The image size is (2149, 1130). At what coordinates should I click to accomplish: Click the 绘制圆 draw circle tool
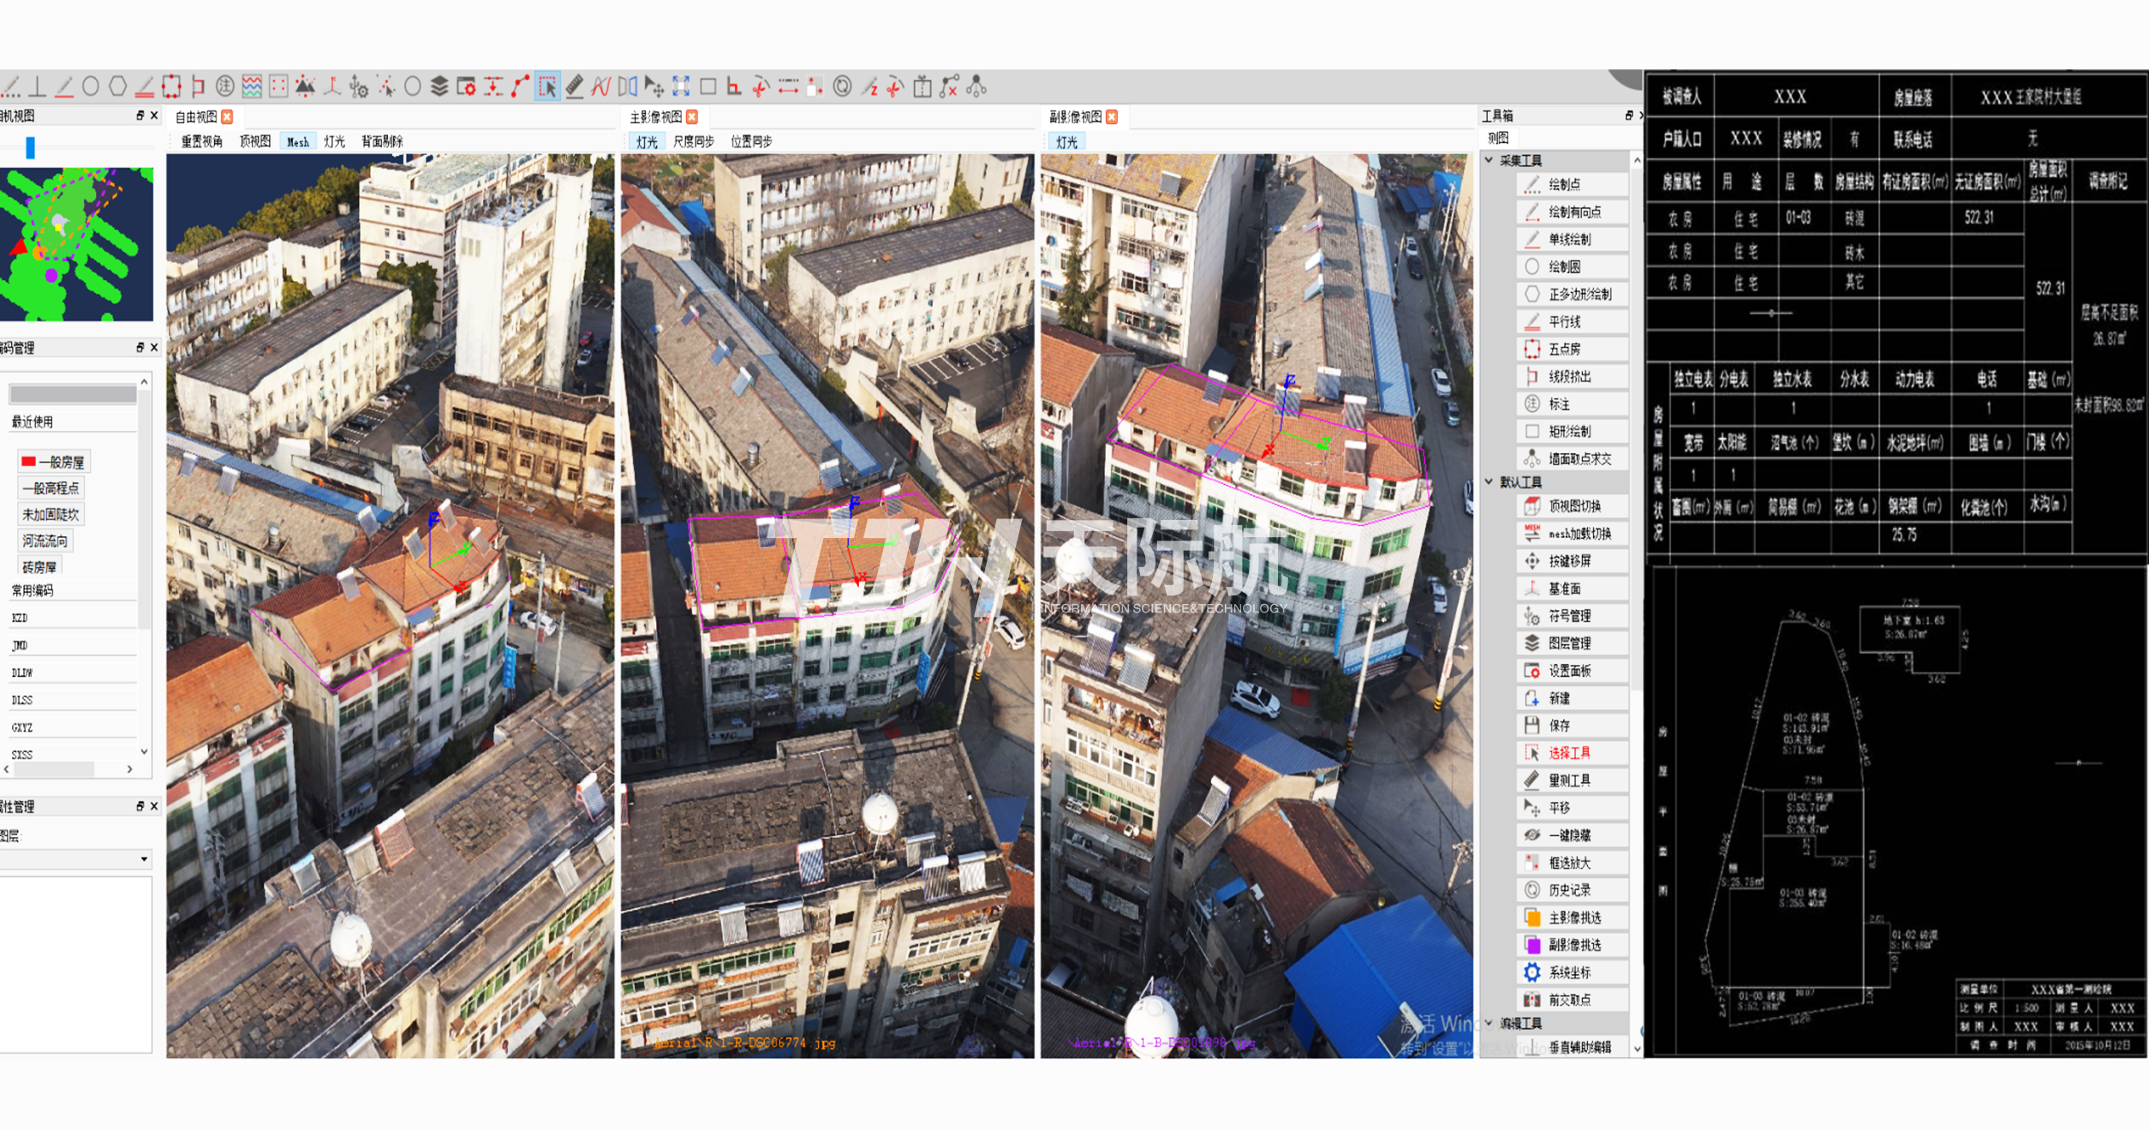(x=1564, y=266)
